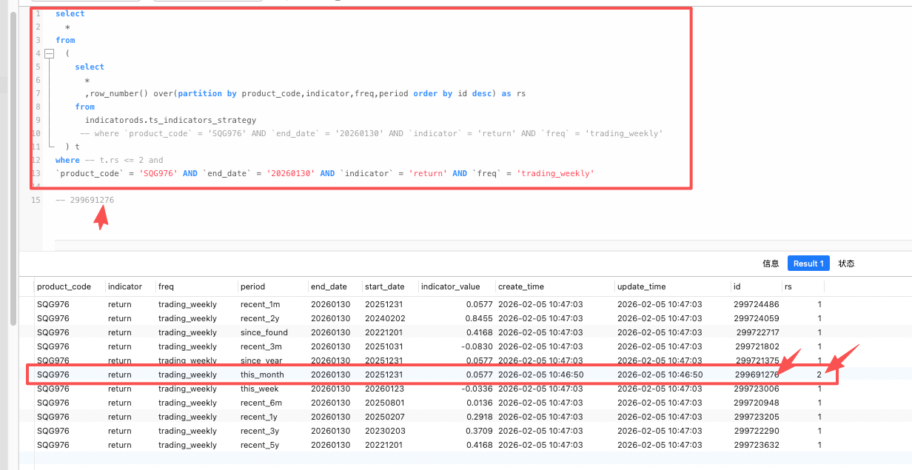Viewport: 912px width, 470px height.
Task: Click the start_date column header
Action: point(384,286)
